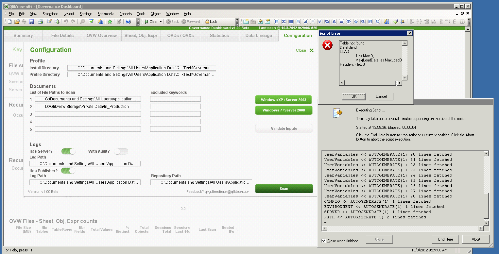The width and height of the screenshot is (499, 254).
Task: Click the Validate Inputs button
Action: click(x=284, y=128)
